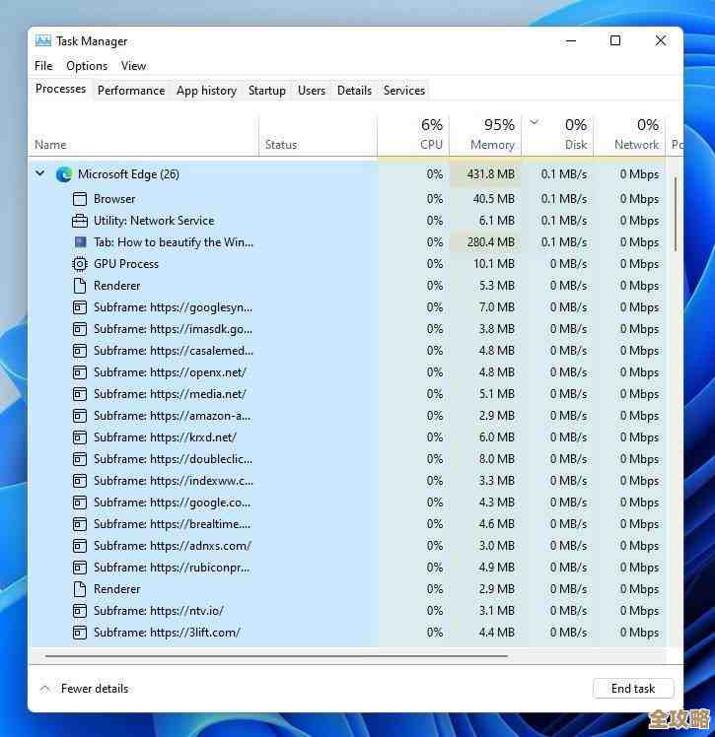
Task: Sort processes by Network column
Action: click(x=630, y=135)
